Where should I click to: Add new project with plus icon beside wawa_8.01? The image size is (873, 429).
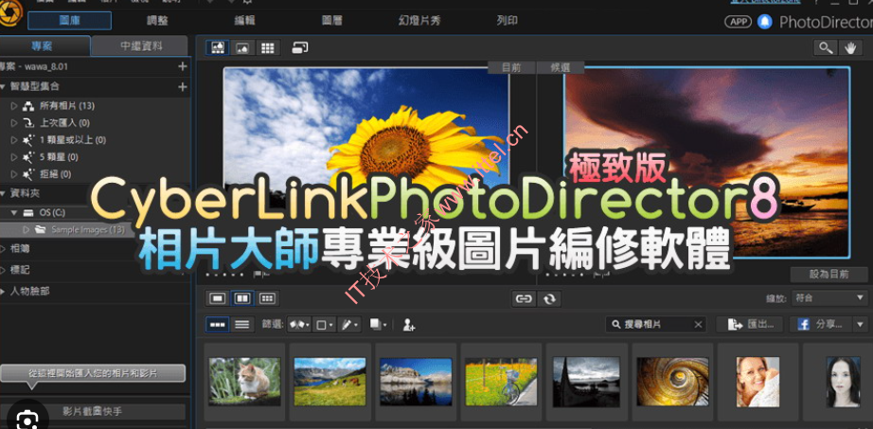(x=182, y=66)
